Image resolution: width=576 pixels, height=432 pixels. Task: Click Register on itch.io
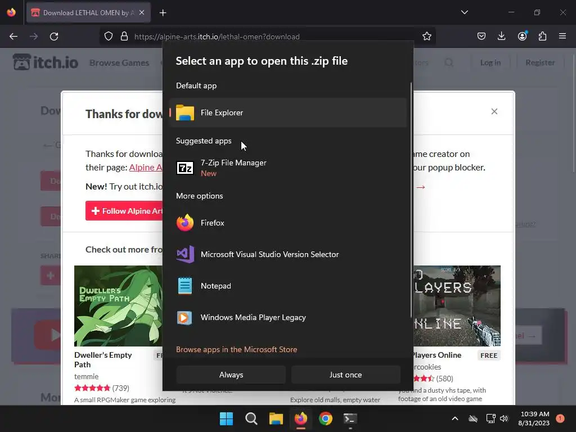click(540, 63)
